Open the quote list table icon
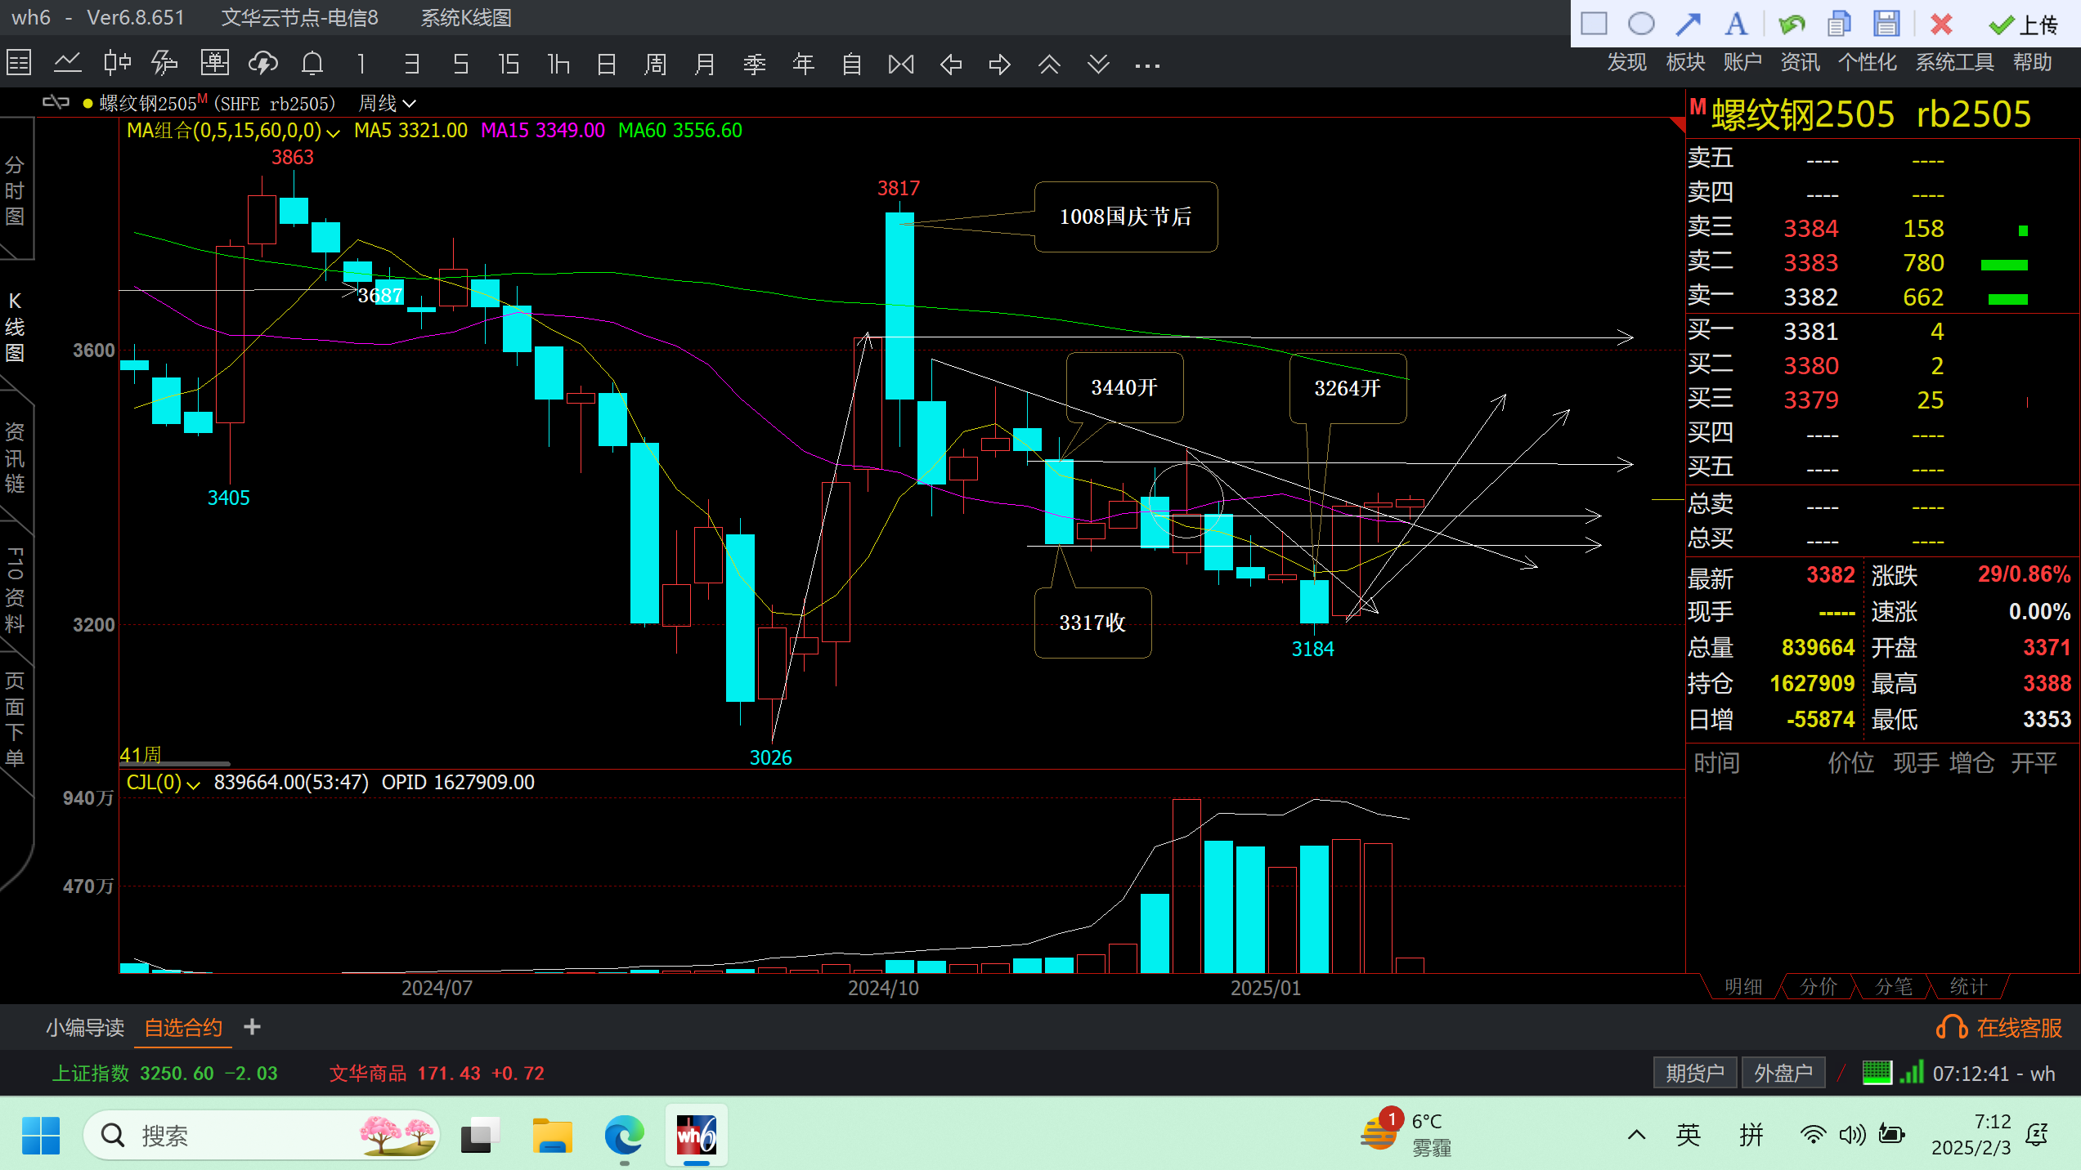 coord(19,63)
